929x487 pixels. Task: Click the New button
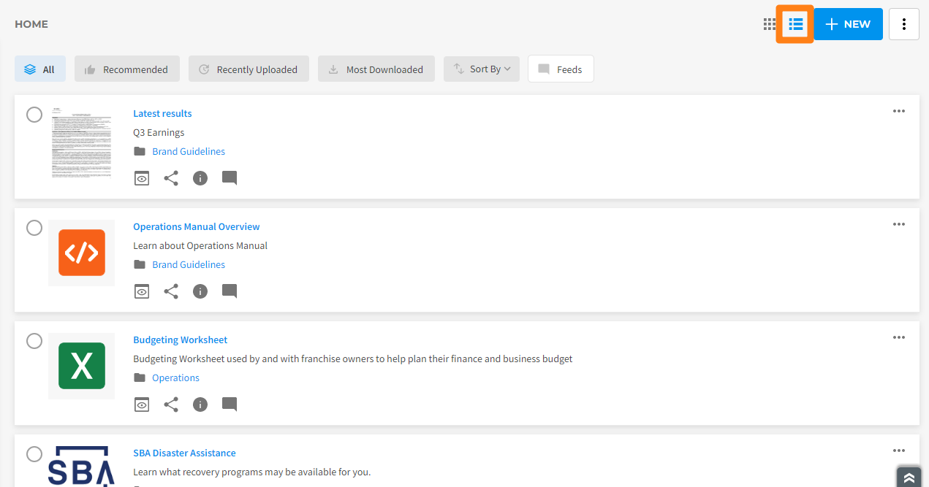click(x=848, y=24)
